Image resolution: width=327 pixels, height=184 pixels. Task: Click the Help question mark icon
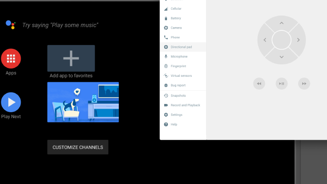(x=166, y=124)
